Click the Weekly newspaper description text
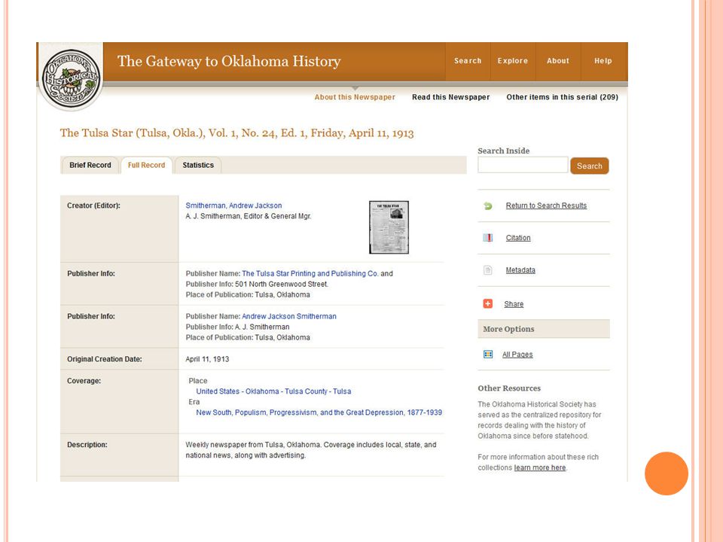The width and height of the screenshot is (723, 542). pos(311,450)
